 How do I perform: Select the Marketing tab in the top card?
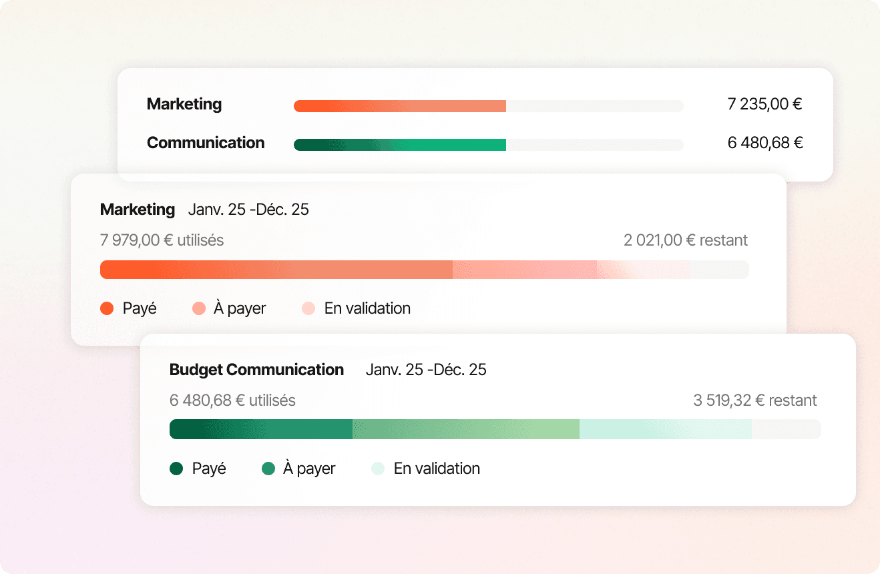[184, 104]
